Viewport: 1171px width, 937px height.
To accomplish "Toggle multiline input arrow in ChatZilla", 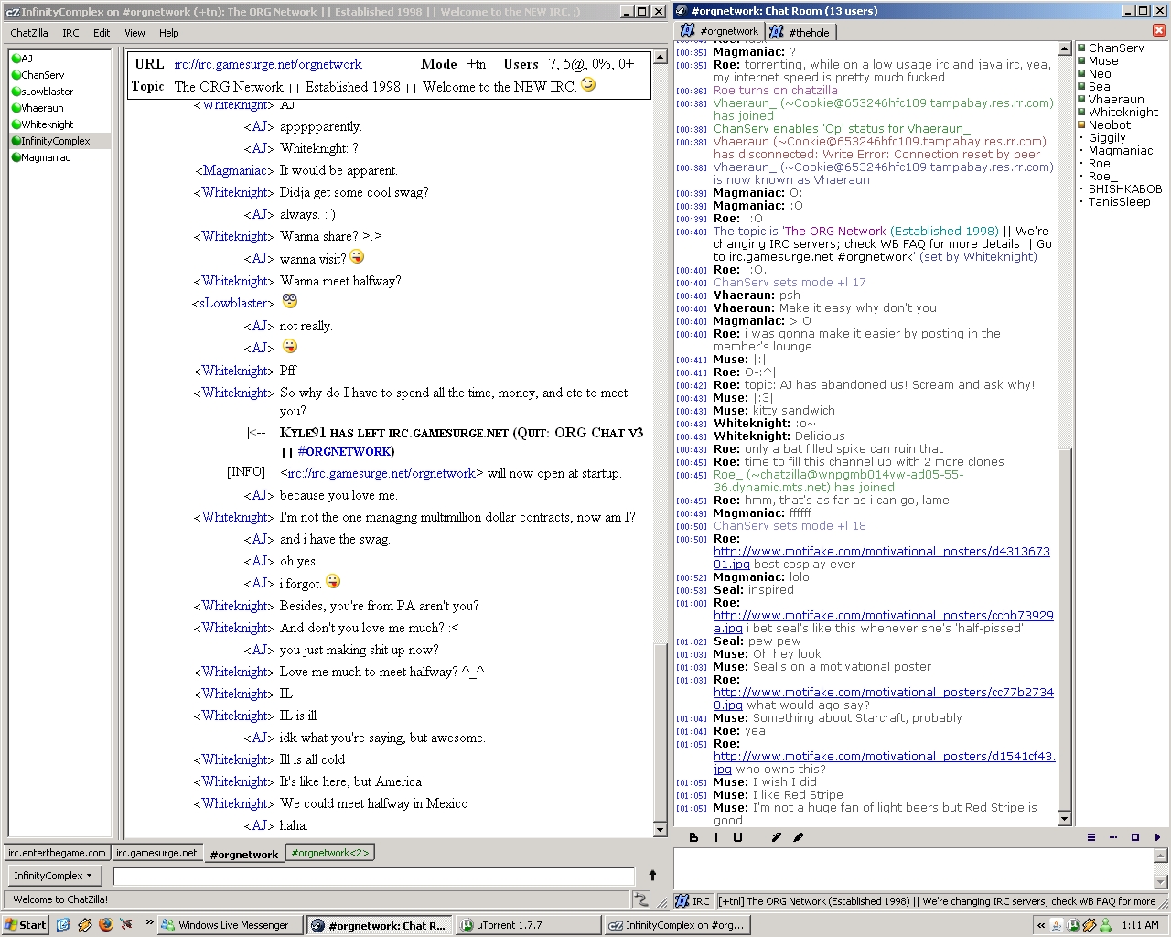I will [652, 876].
